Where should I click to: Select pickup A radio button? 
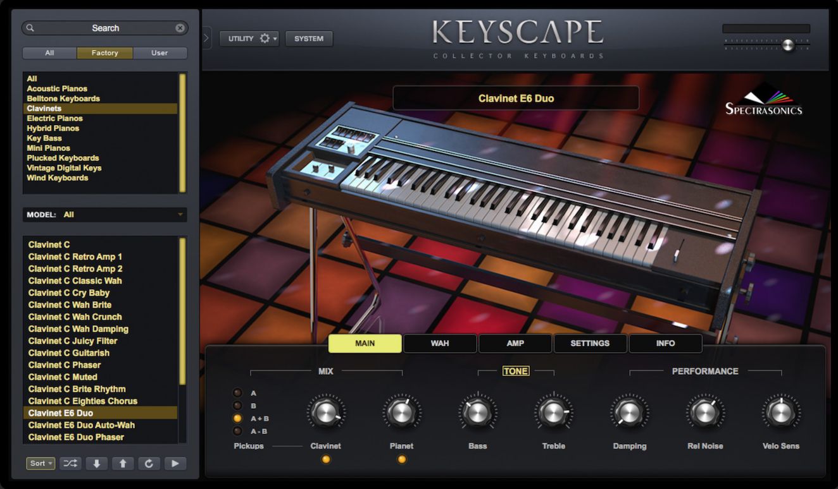tap(238, 393)
